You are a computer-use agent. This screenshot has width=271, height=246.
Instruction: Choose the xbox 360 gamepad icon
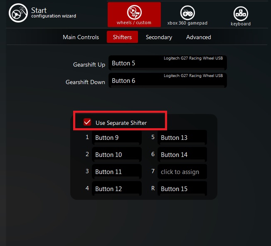pos(187,13)
